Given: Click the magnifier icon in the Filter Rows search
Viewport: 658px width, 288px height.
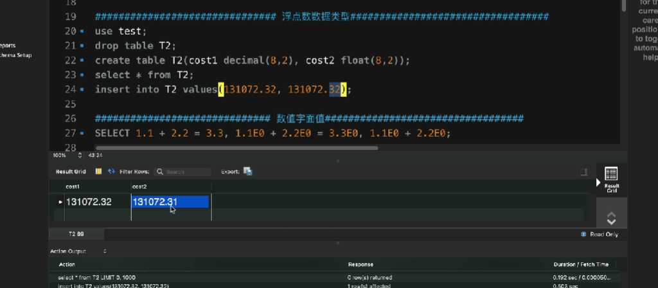Looking at the screenshot, I should tap(160, 172).
